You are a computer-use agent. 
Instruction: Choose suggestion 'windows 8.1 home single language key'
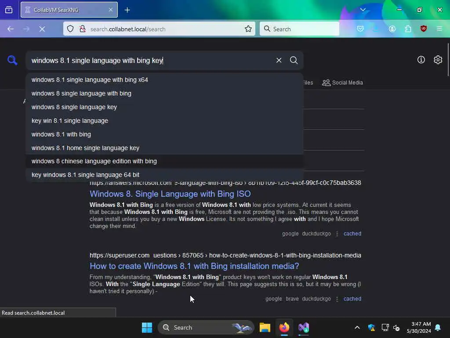[x=164, y=148]
